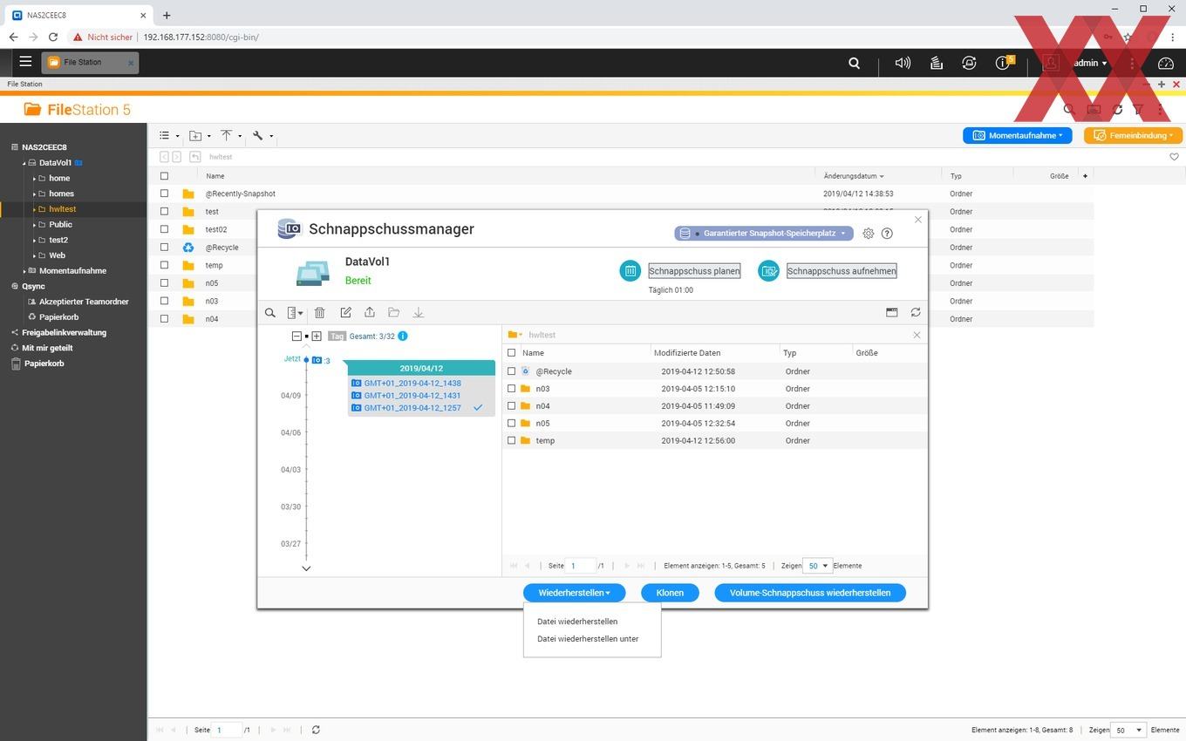The height and width of the screenshot is (741, 1186).
Task: Click the refresh icon in snapshot manager
Action: click(x=916, y=312)
